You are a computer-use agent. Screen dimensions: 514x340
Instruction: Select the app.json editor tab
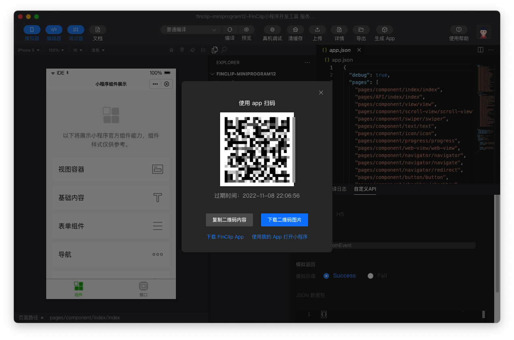[x=339, y=50]
